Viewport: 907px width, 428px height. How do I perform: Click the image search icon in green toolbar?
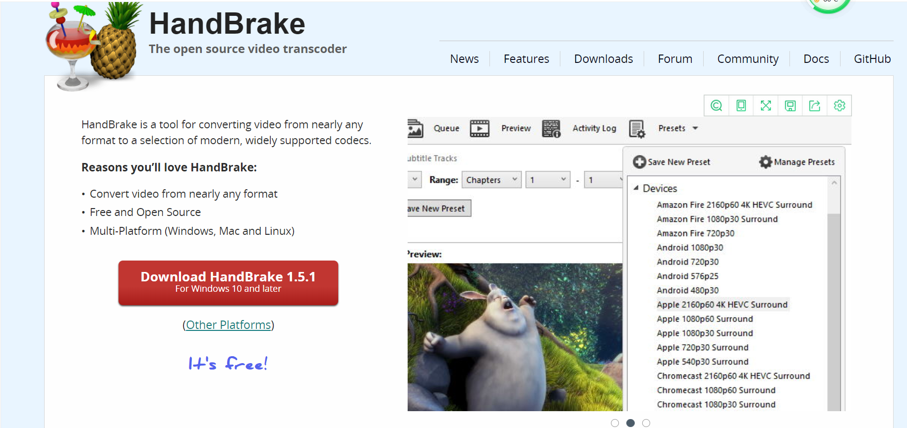click(716, 106)
